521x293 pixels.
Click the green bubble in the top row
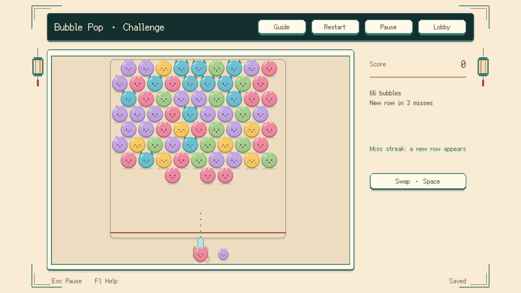tap(217, 68)
